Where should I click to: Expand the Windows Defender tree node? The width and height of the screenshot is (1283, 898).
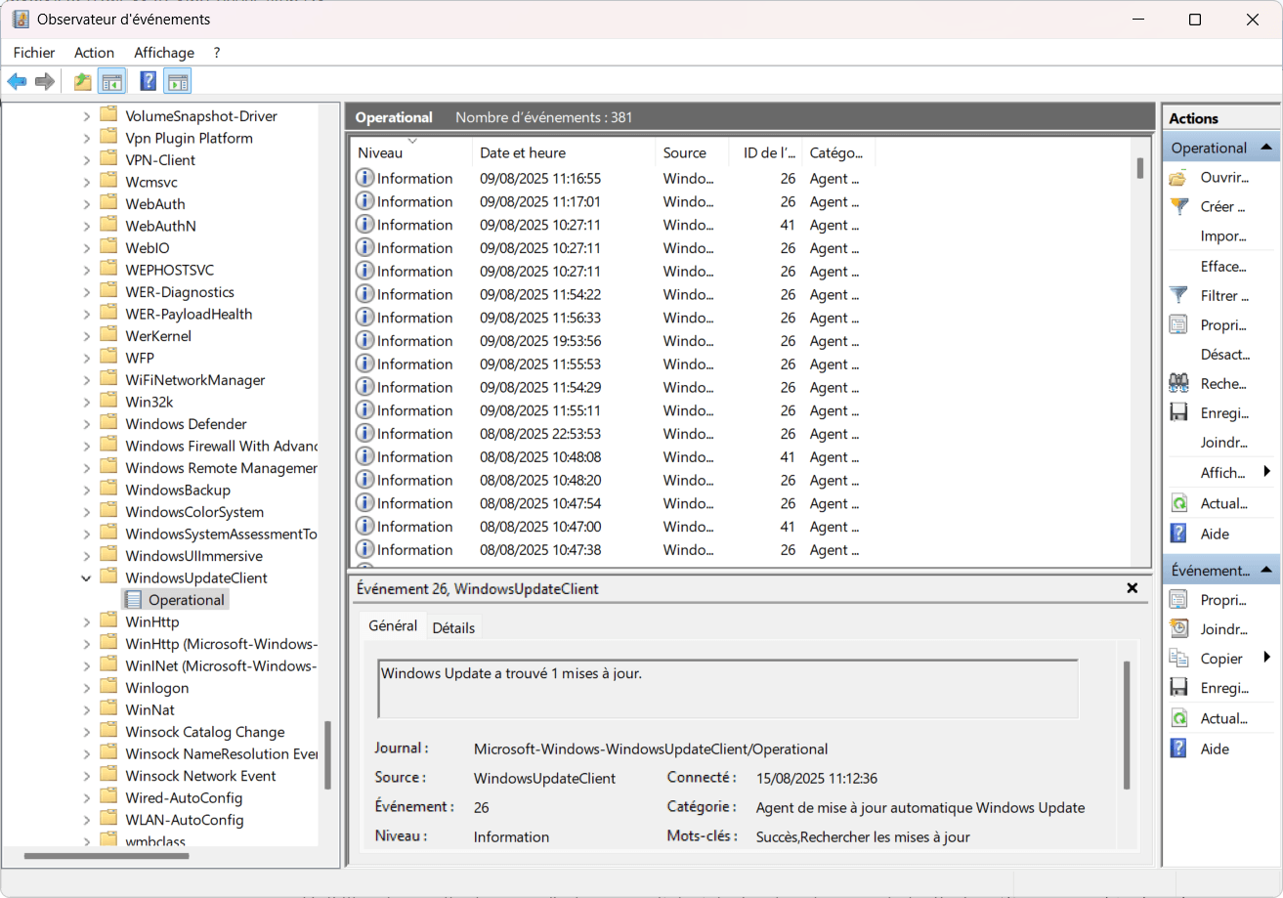click(x=86, y=424)
